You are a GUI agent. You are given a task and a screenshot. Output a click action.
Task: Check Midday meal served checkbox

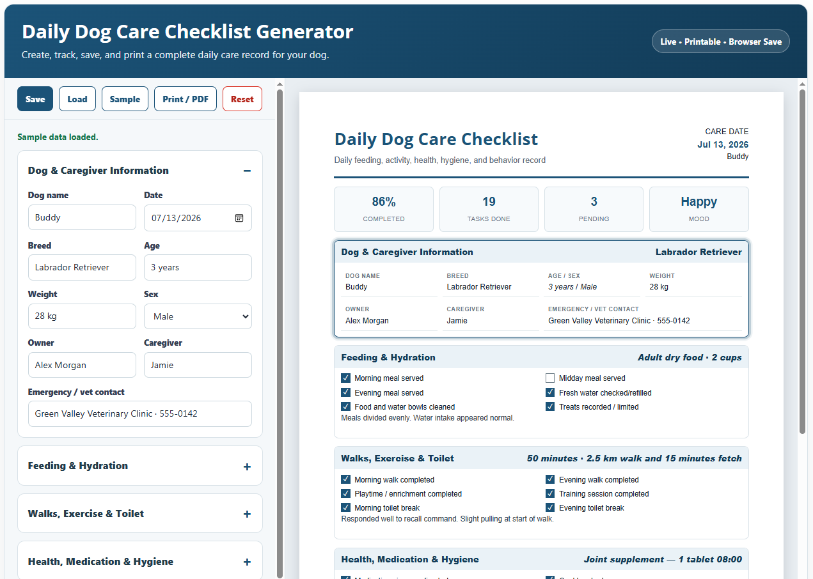(x=550, y=378)
